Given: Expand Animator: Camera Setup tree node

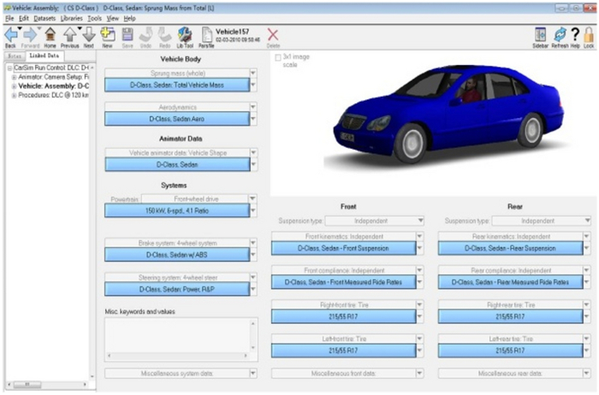Looking at the screenshot, I should click(14, 77).
